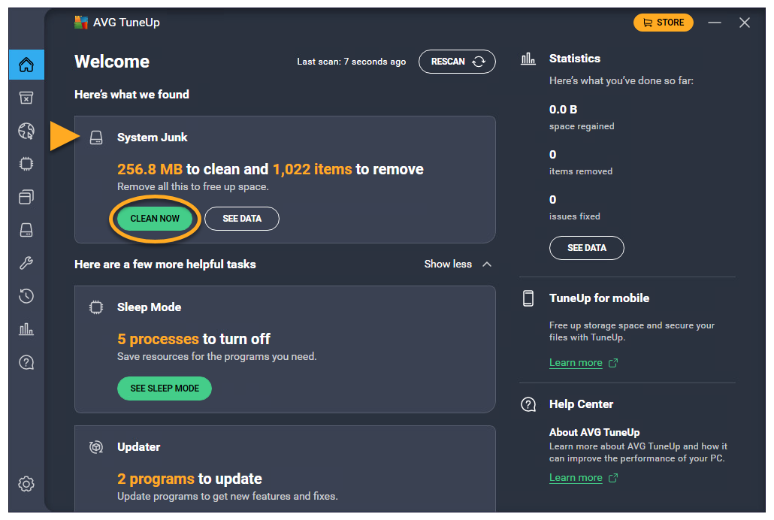The width and height of the screenshot is (774, 520).
Task: Open the trash cleaner sidebar icon
Action: pos(26,98)
